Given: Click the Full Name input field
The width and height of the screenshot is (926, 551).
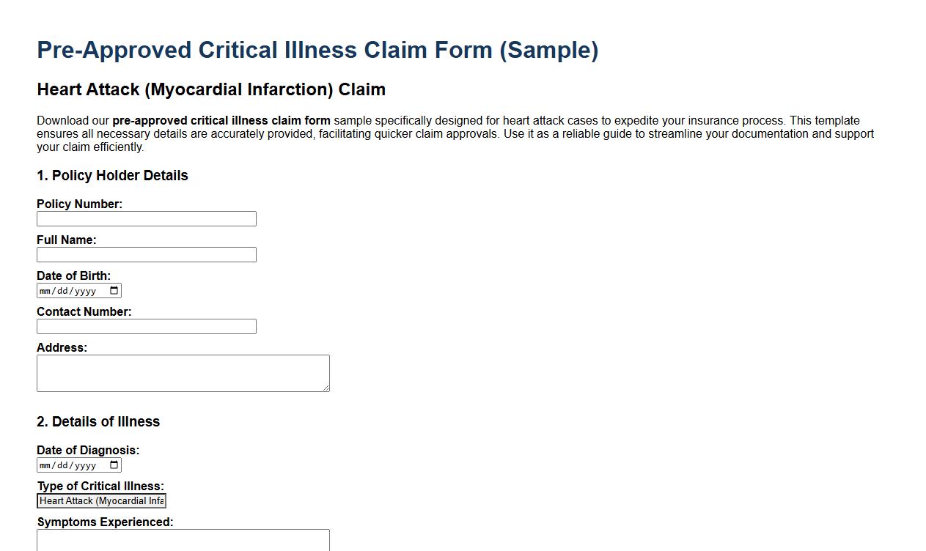Looking at the screenshot, I should [x=146, y=254].
